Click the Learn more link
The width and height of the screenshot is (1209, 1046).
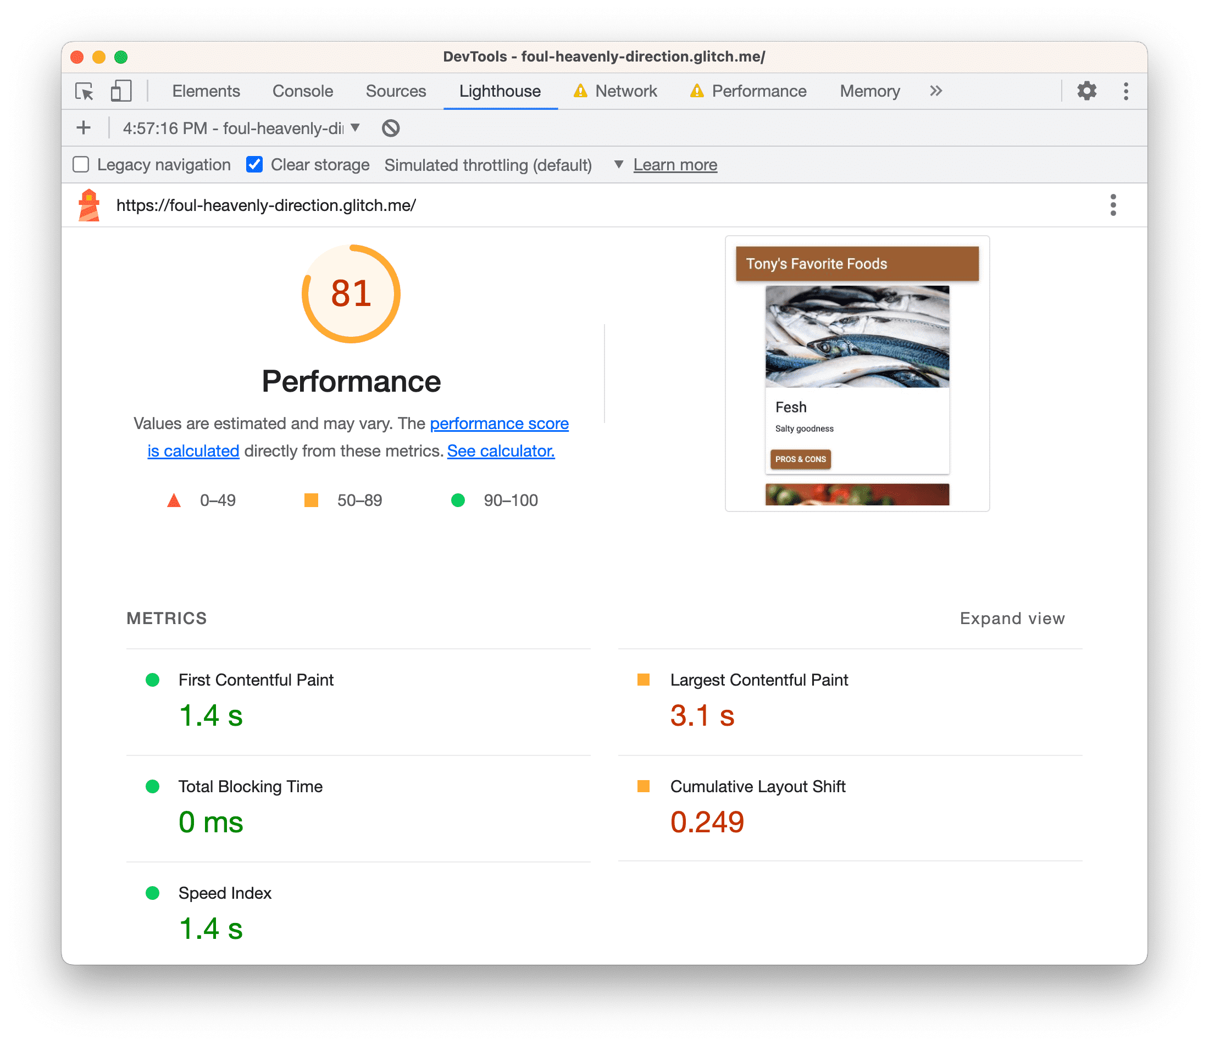675,164
